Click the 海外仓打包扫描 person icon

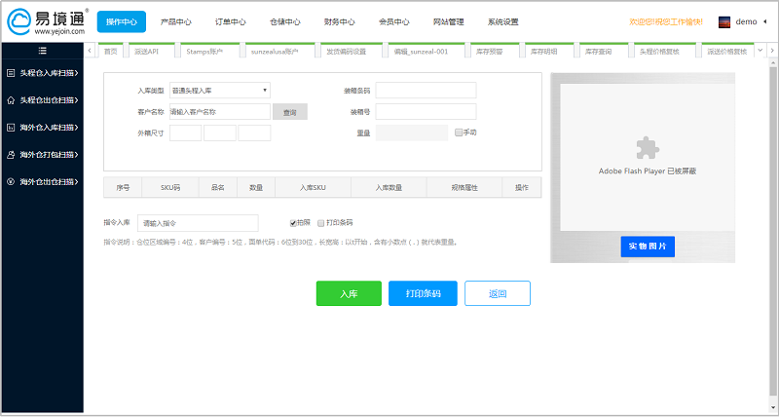(11, 154)
